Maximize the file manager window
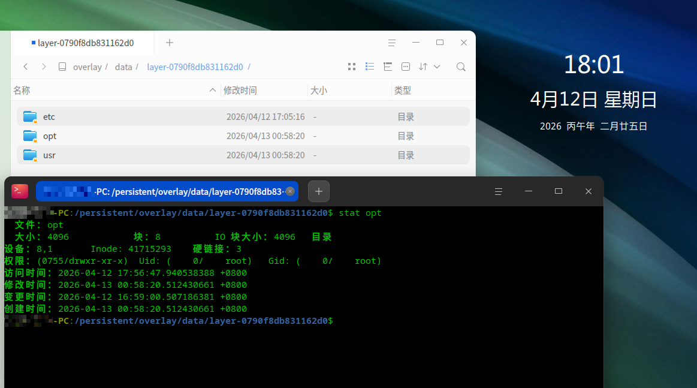The image size is (697, 388). coord(440,42)
